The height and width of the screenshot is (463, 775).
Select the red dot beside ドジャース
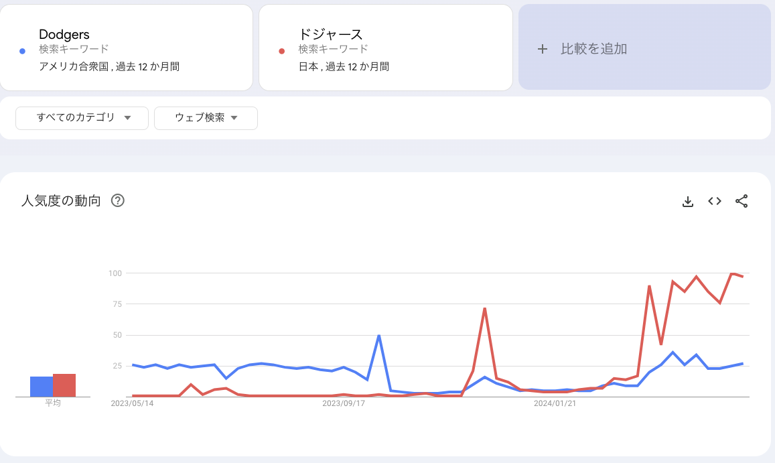[x=282, y=51]
